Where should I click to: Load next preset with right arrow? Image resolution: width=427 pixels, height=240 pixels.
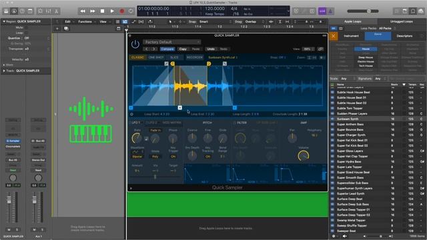(x=153, y=49)
